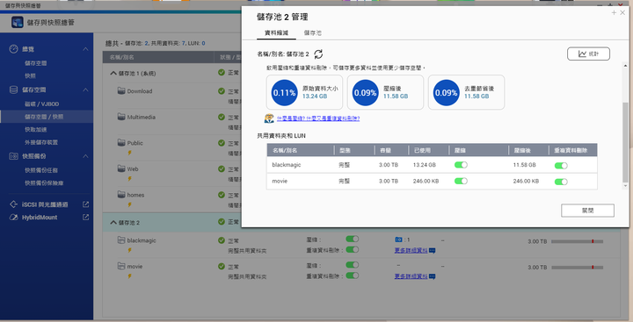The image size is (633, 322).
Task: Open 什麼是壓縮?什麼又是重複資料刪除? help link
Action: pos(318,118)
